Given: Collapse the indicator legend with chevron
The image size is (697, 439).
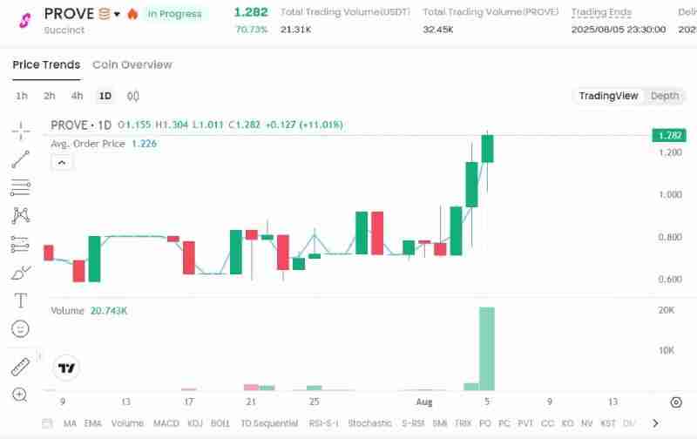Looking at the screenshot, I should pos(61,162).
